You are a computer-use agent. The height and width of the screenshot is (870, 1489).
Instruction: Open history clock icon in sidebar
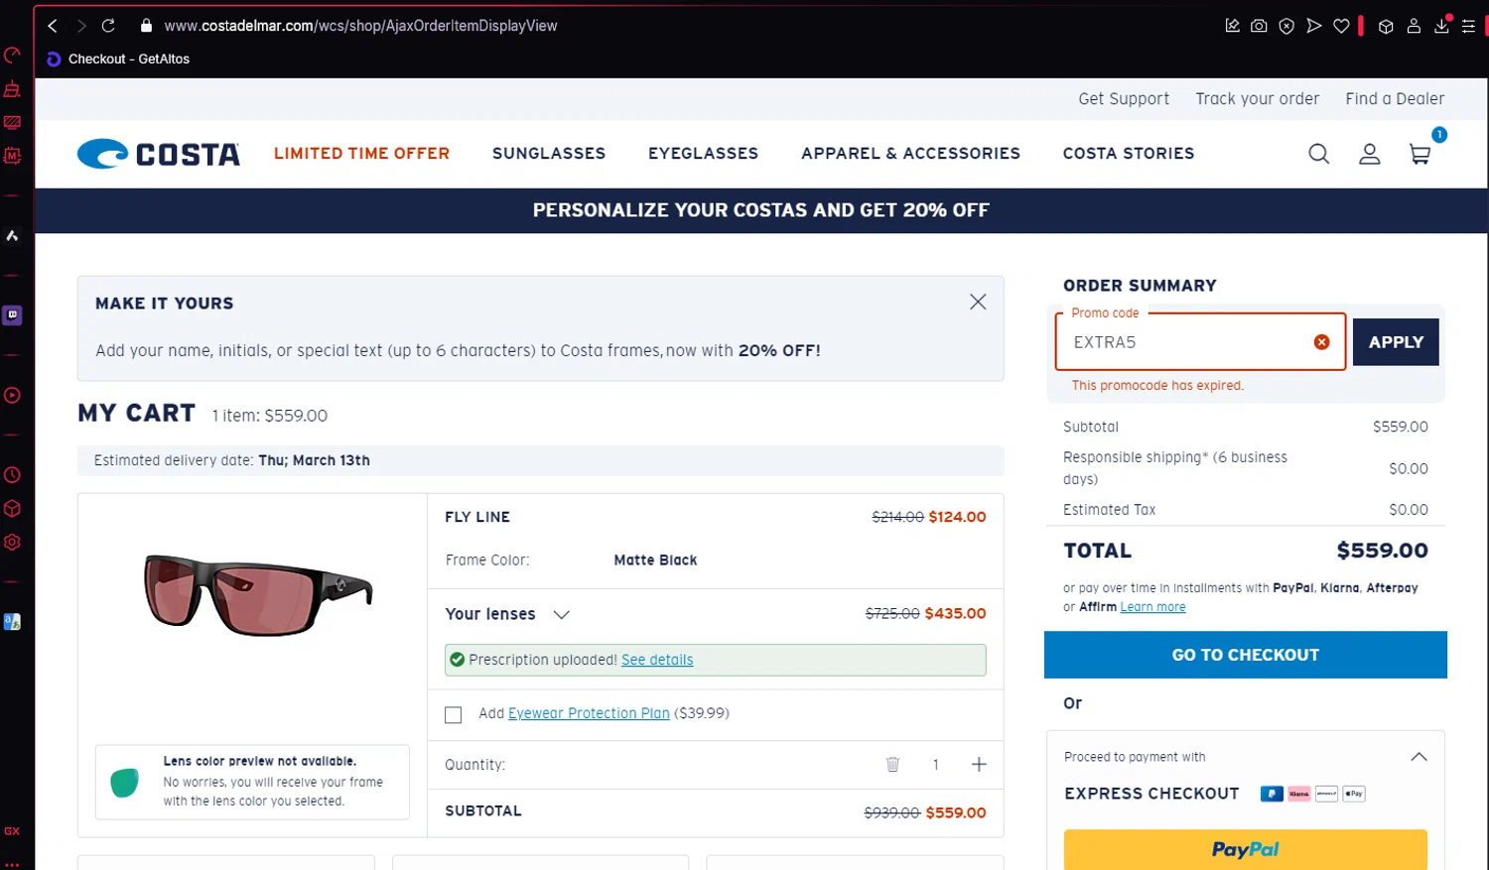[x=12, y=475]
